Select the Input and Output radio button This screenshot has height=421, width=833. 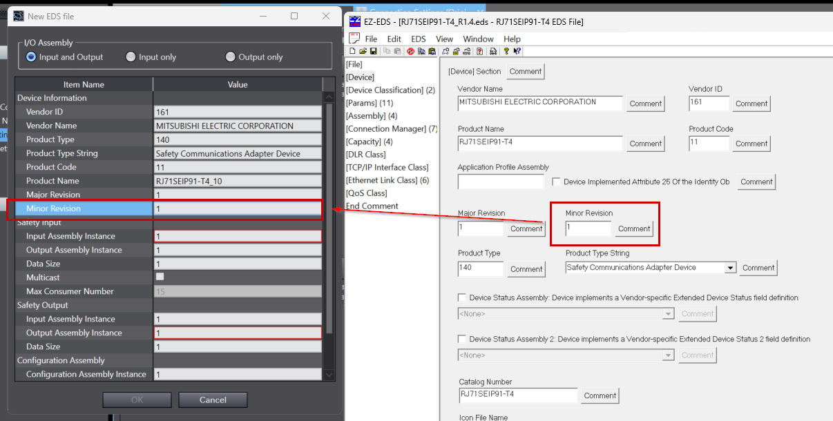(x=31, y=57)
